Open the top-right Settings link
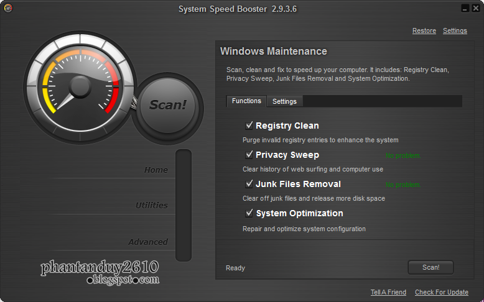484x302 pixels. pos(455,31)
